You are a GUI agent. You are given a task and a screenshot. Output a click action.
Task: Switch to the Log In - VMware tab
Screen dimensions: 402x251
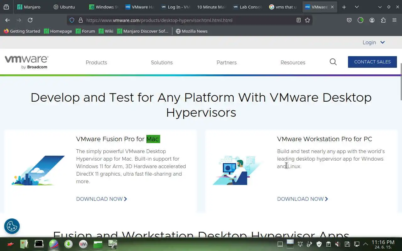coord(175,7)
